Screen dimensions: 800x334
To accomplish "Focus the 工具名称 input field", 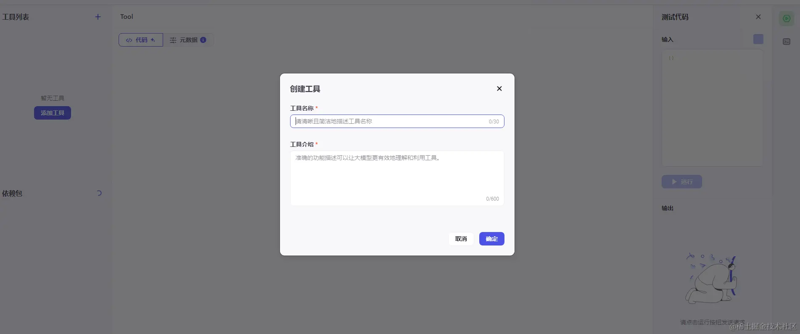I will point(397,121).
